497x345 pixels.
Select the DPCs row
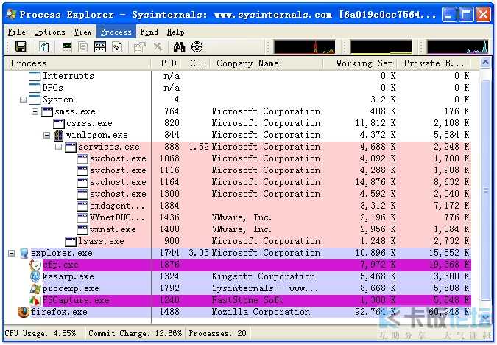[x=238, y=88]
